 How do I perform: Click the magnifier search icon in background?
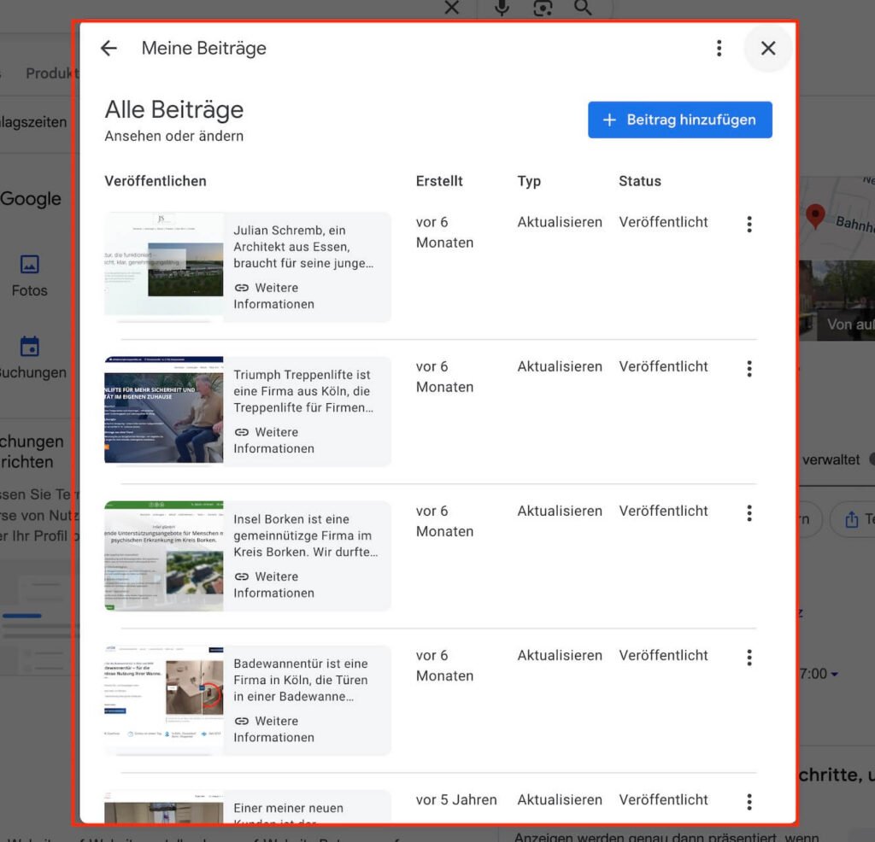[583, 7]
